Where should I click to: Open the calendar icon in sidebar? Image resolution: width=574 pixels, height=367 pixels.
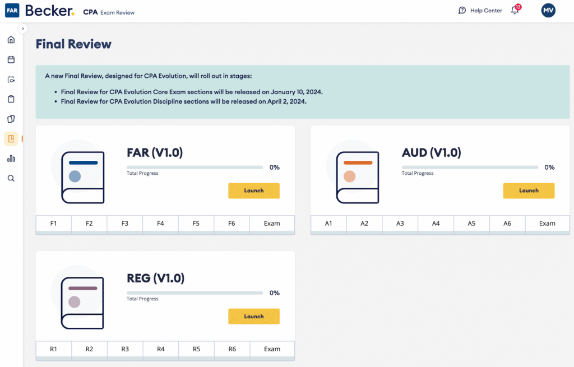point(11,59)
